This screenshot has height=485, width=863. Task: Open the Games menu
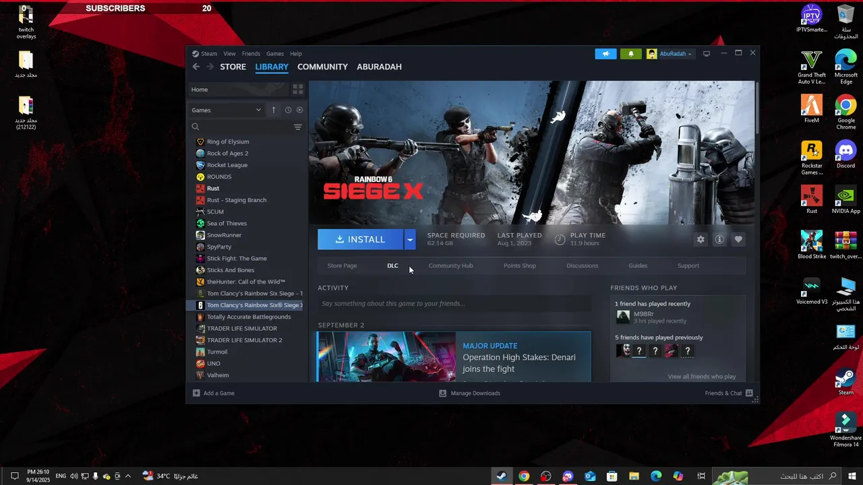(275, 54)
